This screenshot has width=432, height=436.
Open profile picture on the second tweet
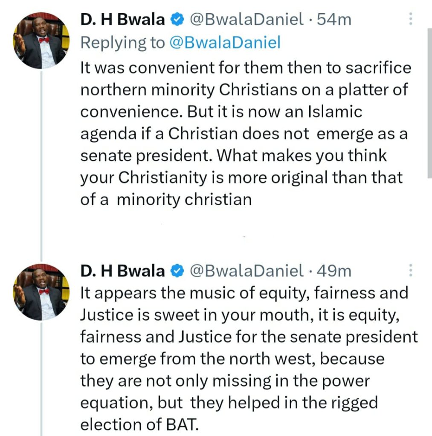[41, 292]
